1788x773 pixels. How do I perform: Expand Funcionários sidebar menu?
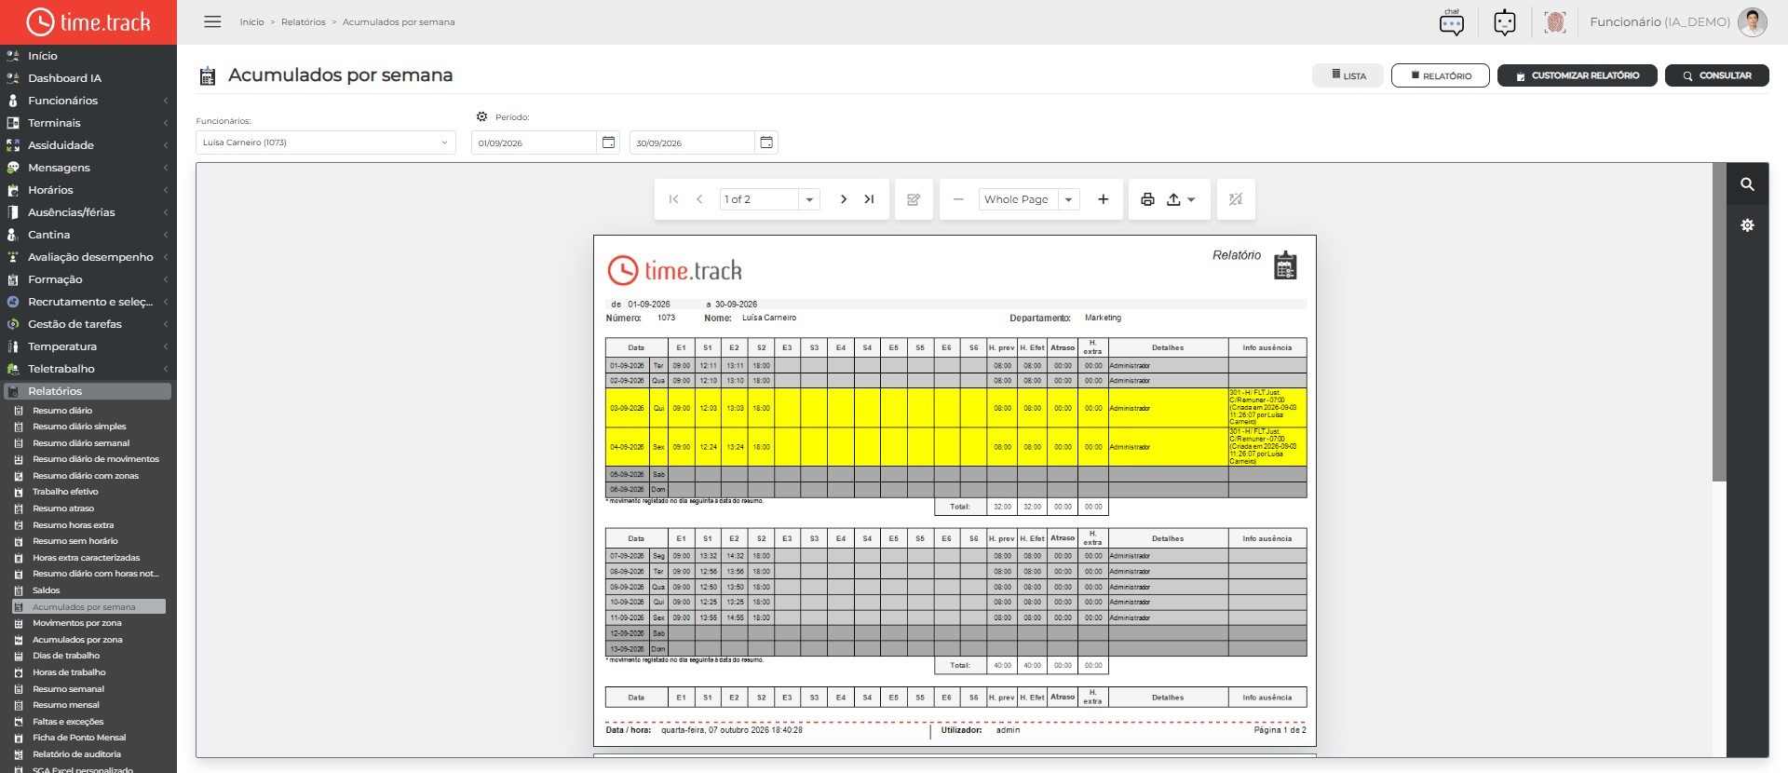[x=88, y=101]
